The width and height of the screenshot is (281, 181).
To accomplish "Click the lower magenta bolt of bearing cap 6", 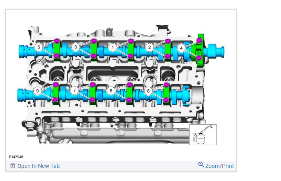I will point(129,100).
